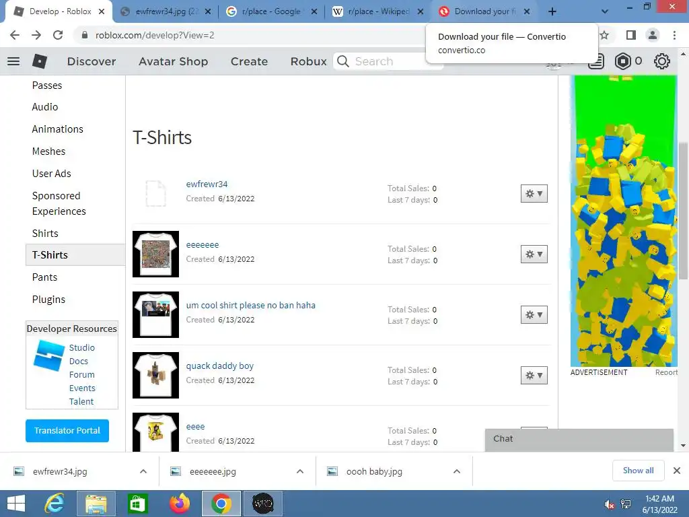Screen dimensions: 689x517
Task: Expand options for oooh baby.jpg download
Action: click(457, 471)
